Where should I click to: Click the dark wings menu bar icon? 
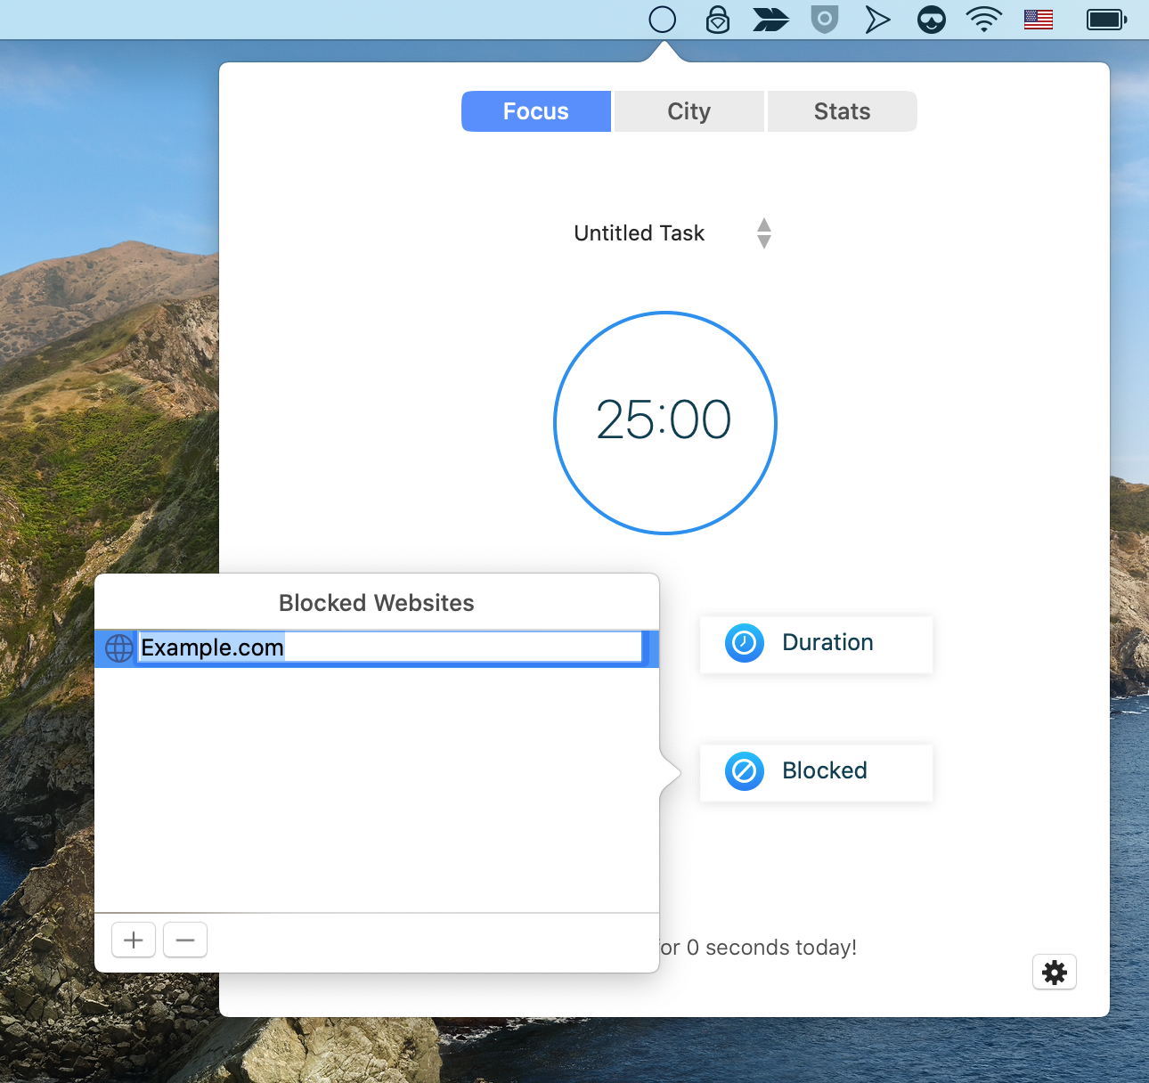tap(770, 19)
